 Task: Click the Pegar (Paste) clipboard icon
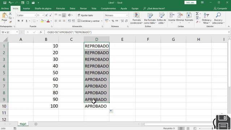(x=4, y=15)
